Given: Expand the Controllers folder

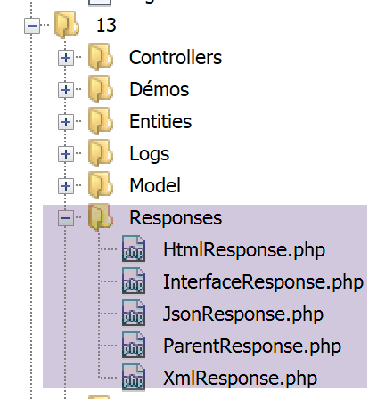Looking at the screenshot, I should pyautogui.click(x=66, y=58).
